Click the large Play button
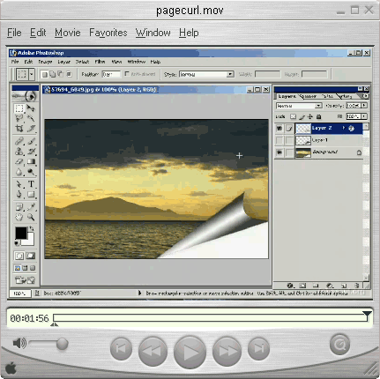The width and height of the screenshot is (380, 379). [x=190, y=352]
